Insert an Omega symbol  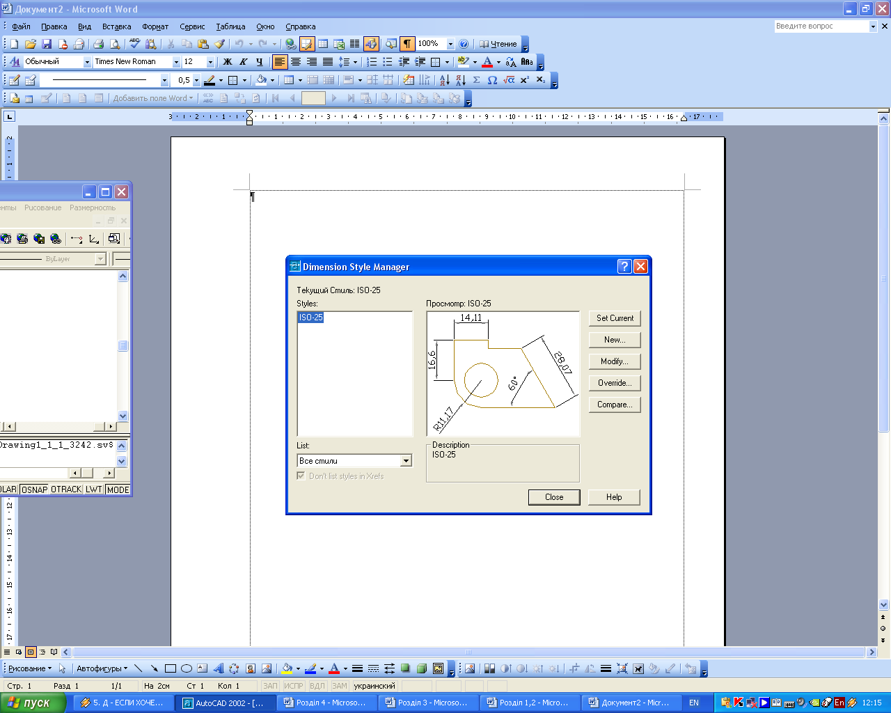493,80
